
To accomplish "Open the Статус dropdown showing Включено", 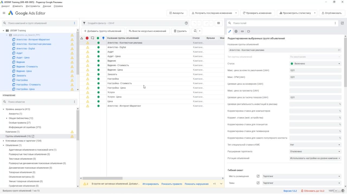I will [x=315, y=64].
